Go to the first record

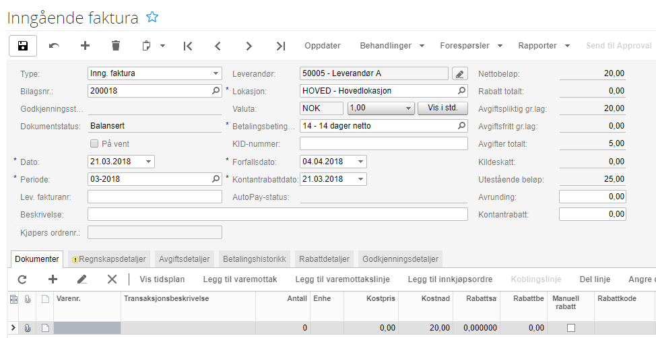[188, 46]
